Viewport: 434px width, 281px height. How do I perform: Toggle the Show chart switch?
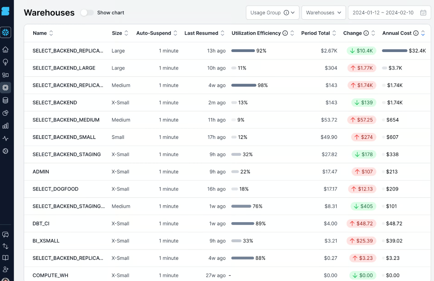pyautogui.click(x=87, y=13)
